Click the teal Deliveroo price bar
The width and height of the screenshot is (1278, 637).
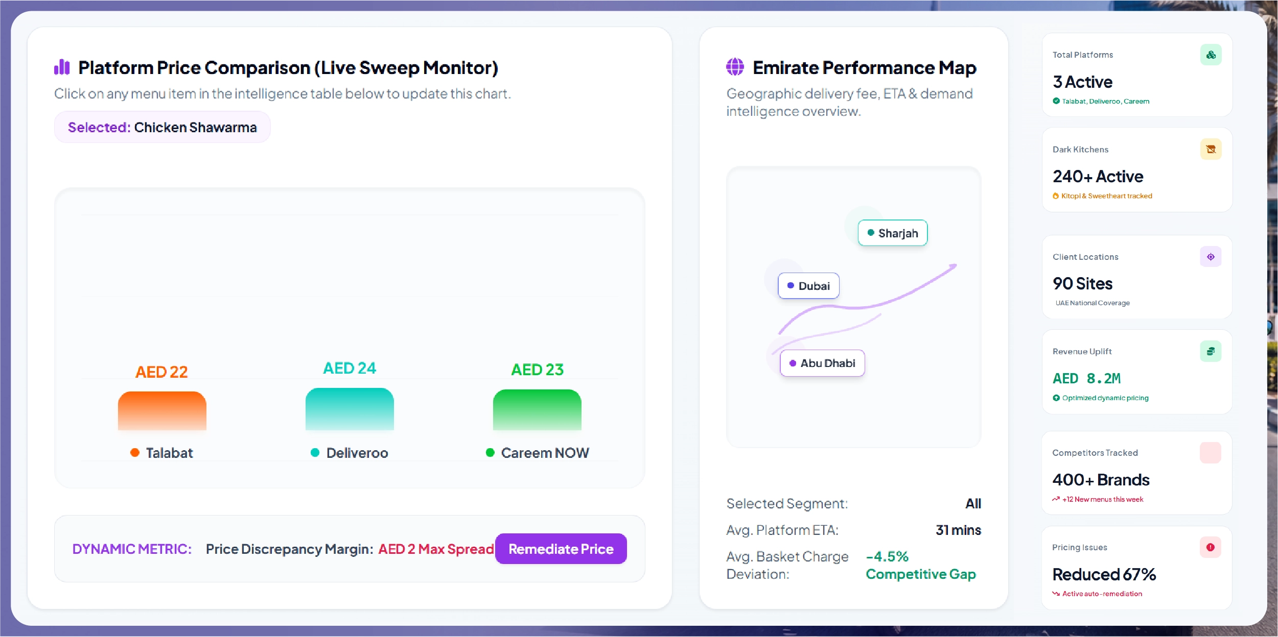coord(350,409)
